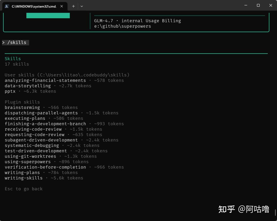
Task: Click the User skills path line
Action: tap(67, 75)
